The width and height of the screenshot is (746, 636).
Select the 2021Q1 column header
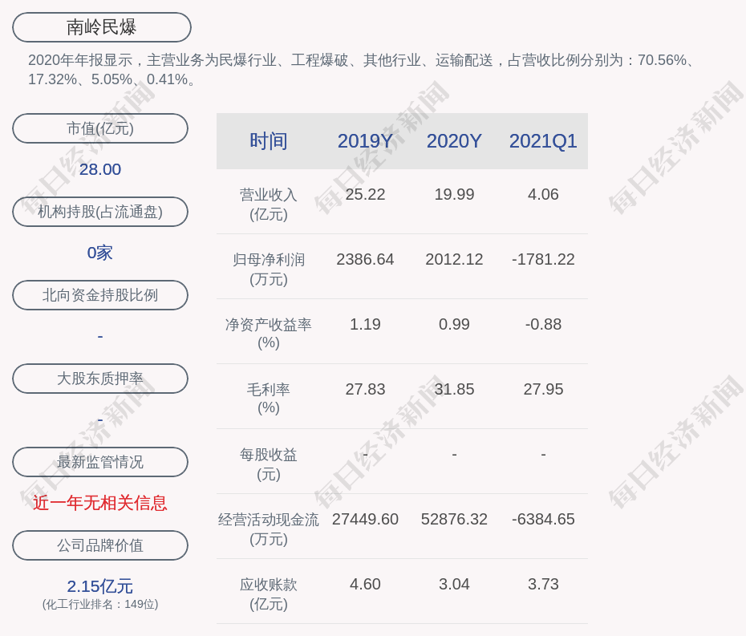tap(543, 141)
